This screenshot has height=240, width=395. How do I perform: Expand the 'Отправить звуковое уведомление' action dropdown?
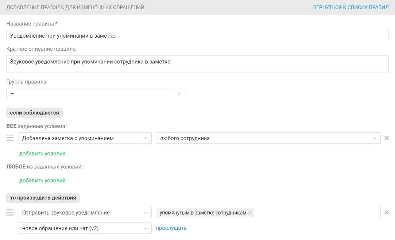point(85,213)
